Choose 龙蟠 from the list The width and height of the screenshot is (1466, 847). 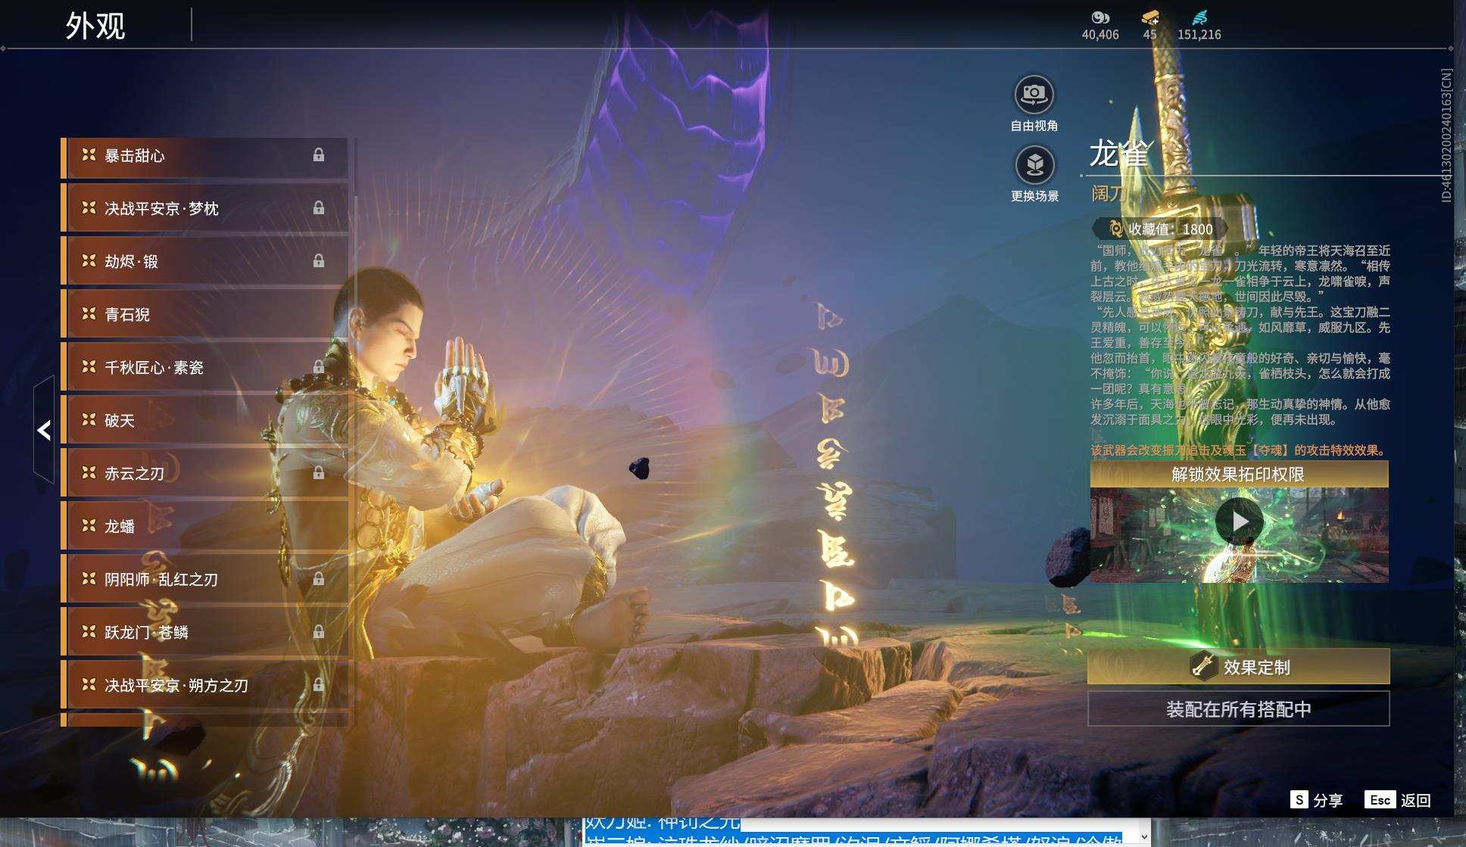(x=204, y=527)
